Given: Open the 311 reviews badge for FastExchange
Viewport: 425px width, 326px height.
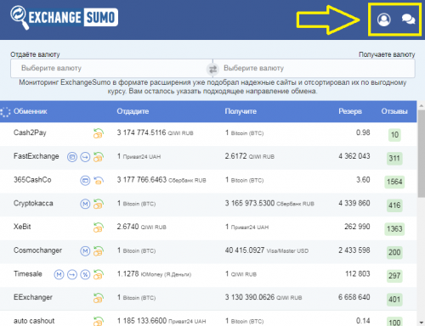Looking at the screenshot, I should [394, 158].
